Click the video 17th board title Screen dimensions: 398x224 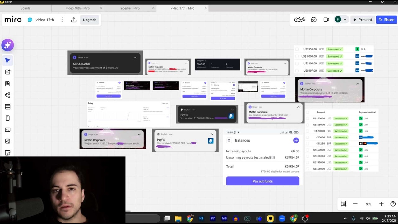click(45, 20)
